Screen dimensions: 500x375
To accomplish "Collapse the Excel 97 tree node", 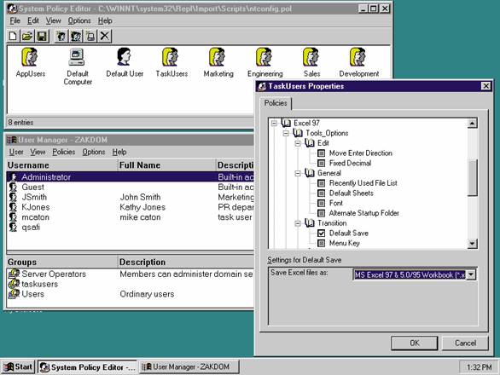I will point(274,123).
